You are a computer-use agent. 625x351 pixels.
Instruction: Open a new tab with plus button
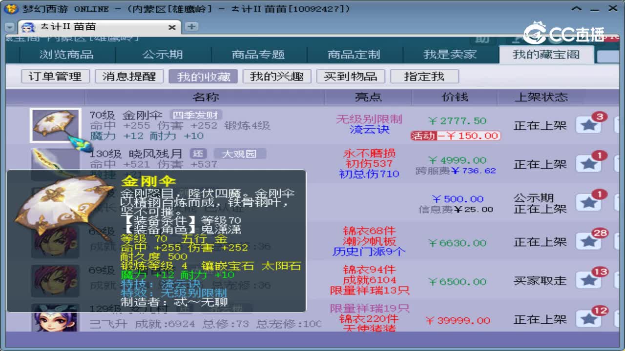coord(191,27)
